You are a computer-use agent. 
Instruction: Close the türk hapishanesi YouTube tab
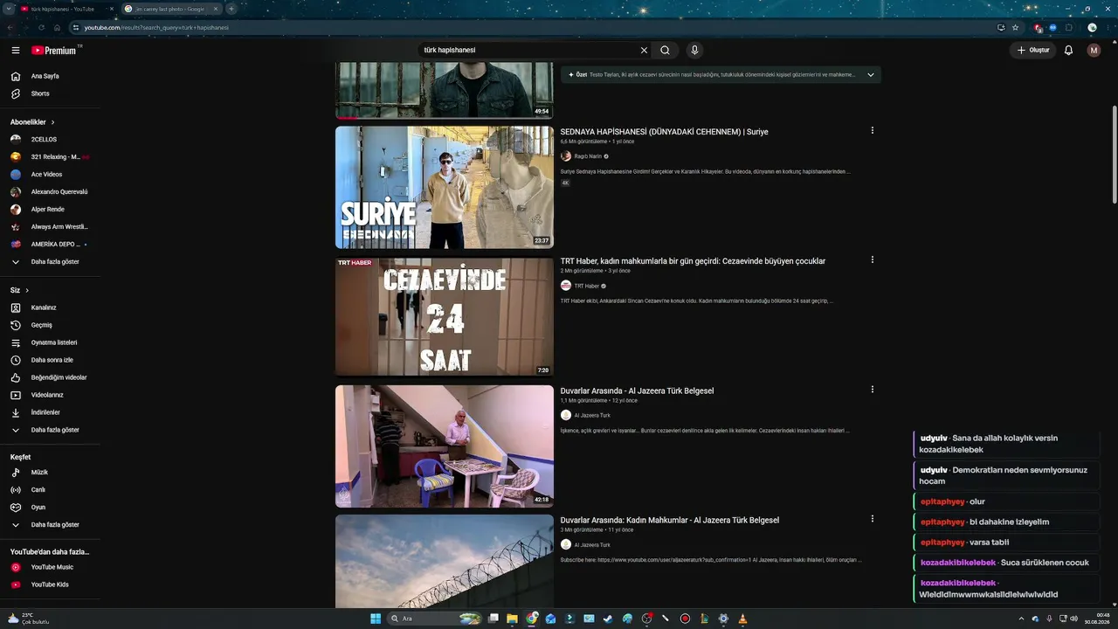(111, 9)
